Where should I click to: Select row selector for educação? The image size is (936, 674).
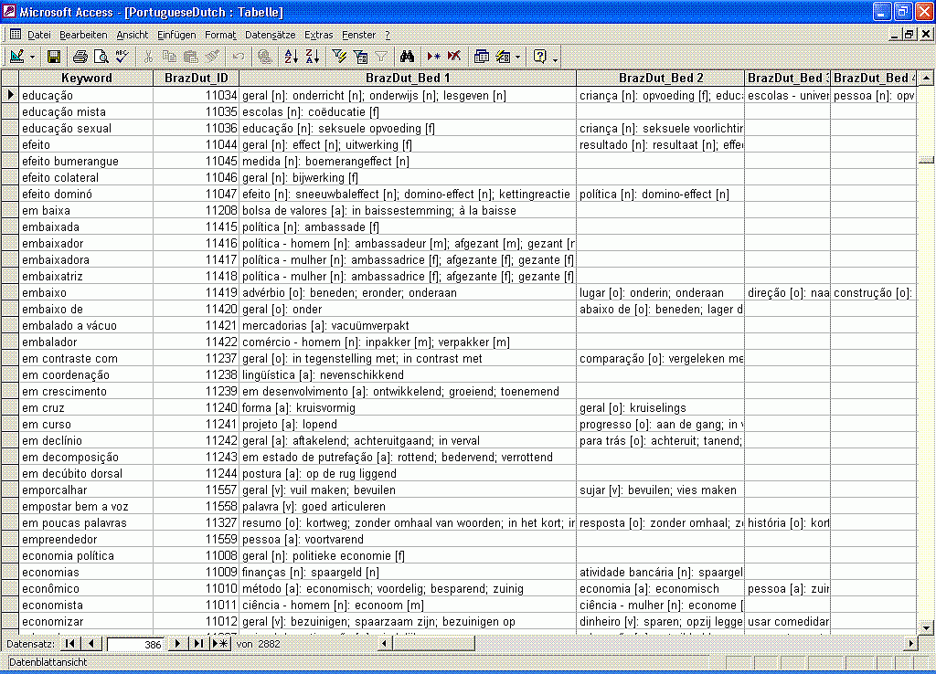click(9, 95)
